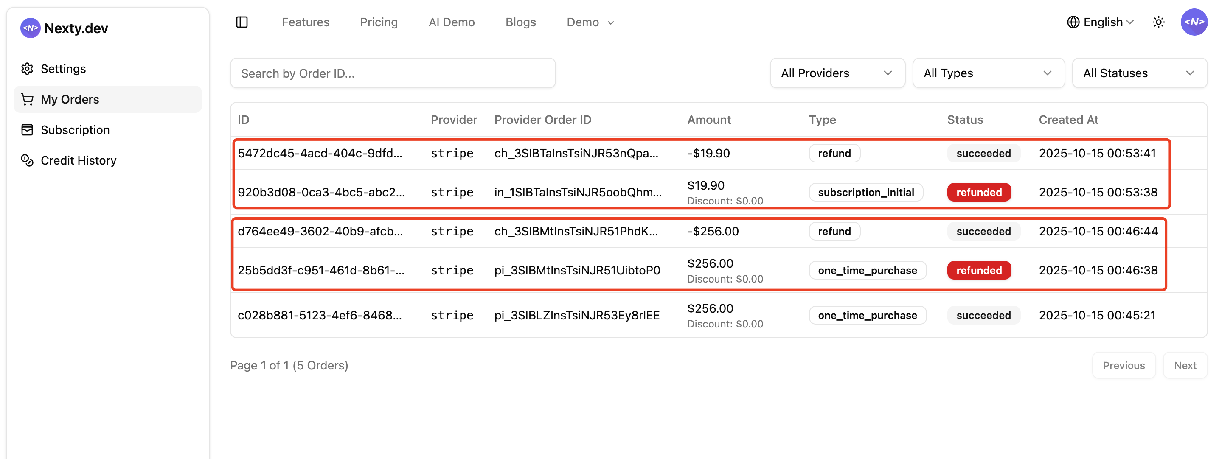Click the Subscription card icon
Viewport: 1219px width, 459px height.
(x=28, y=130)
